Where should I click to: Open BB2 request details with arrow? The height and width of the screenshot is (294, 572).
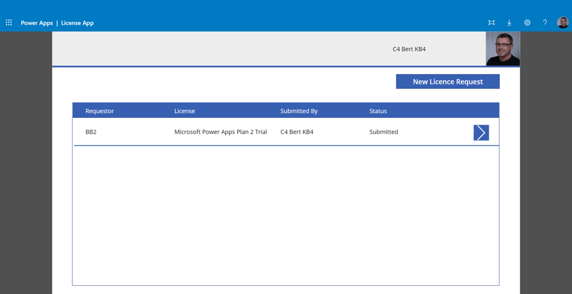tap(481, 133)
